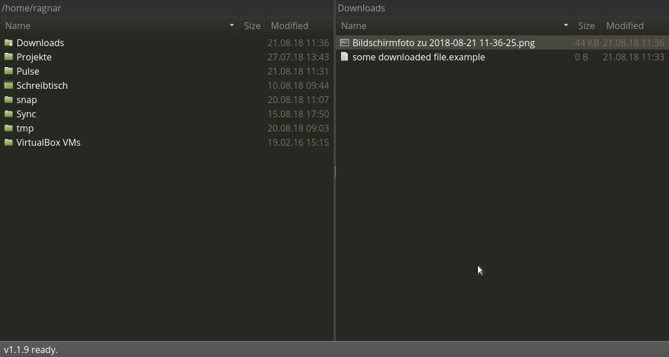Open the Name column dropdown in the left pane

click(232, 25)
